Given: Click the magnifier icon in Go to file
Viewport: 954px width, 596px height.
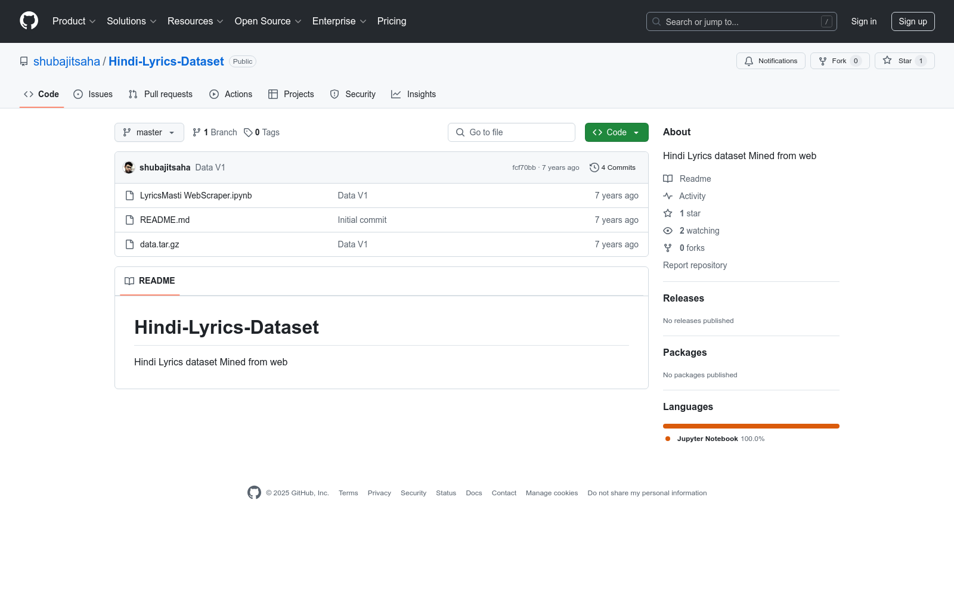Looking at the screenshot, I should (x=460, y=132).
